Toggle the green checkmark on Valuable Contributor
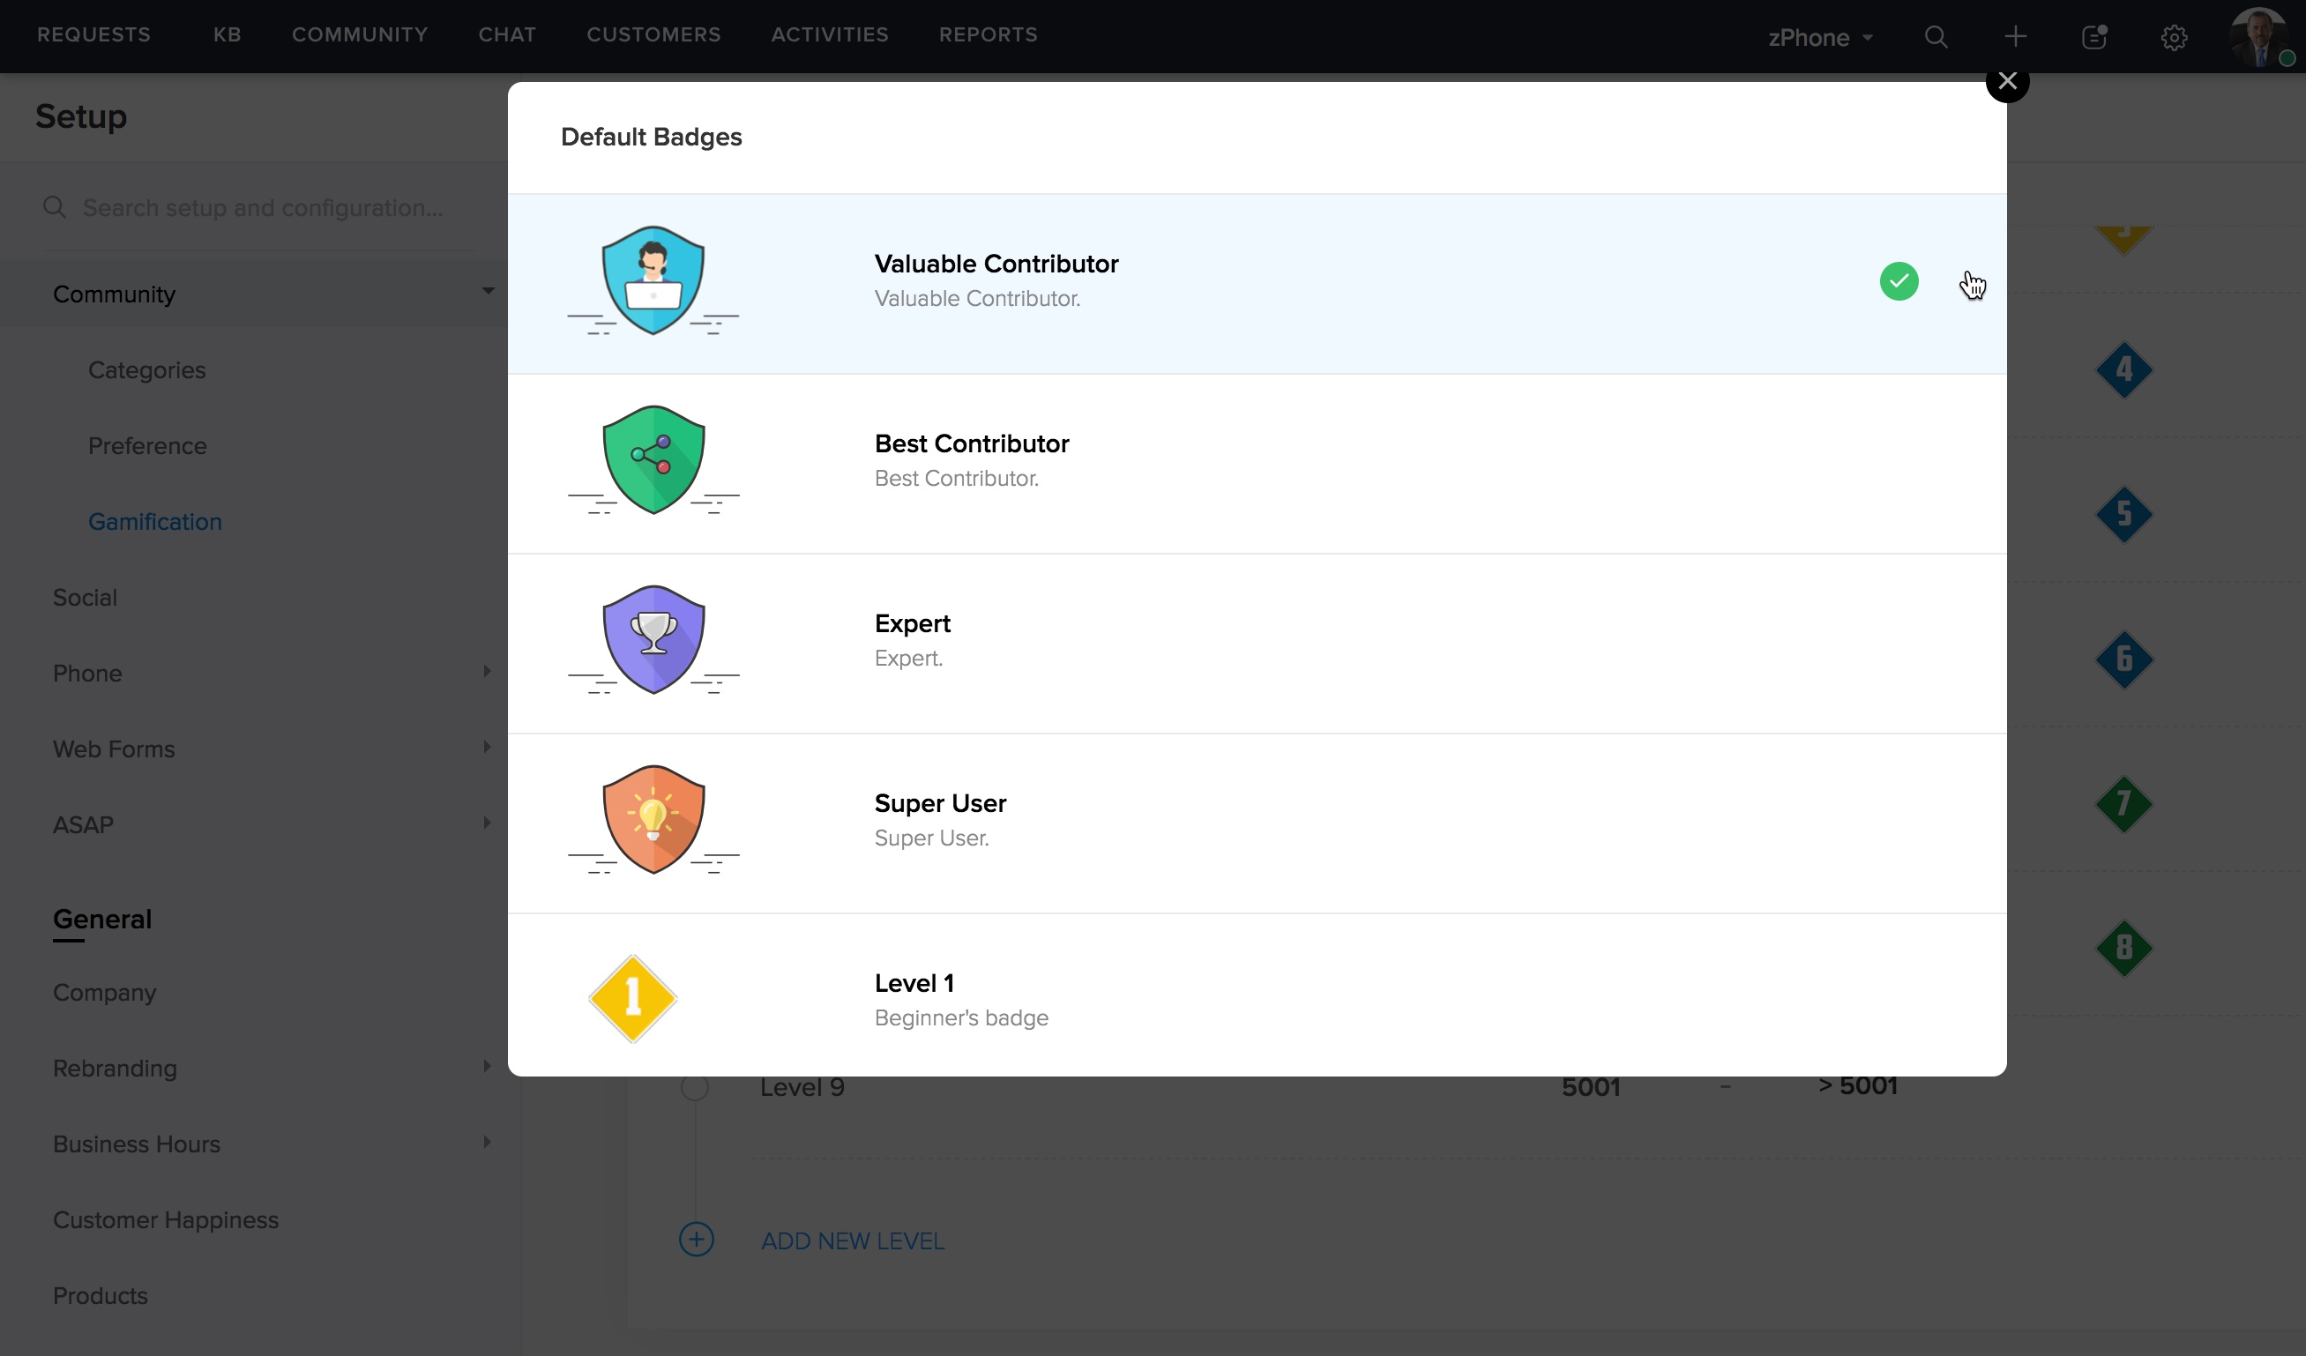This screenshot has height=1356, width=2306. tap(1899, 281)
